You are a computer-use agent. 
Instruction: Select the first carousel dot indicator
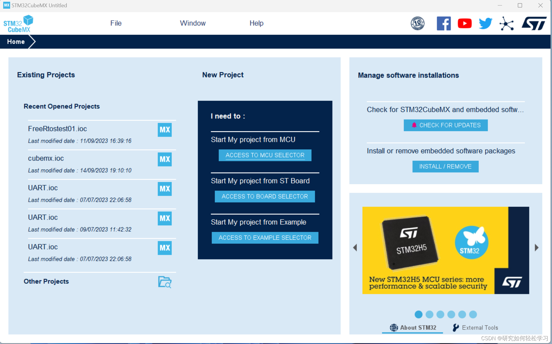pos(418,314)
